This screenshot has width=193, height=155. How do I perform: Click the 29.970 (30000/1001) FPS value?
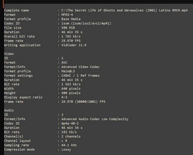pos(83,102)
